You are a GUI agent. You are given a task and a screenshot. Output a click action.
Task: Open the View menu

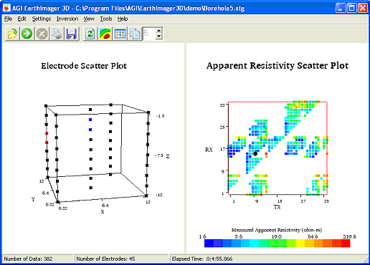[x=89, y=19]
